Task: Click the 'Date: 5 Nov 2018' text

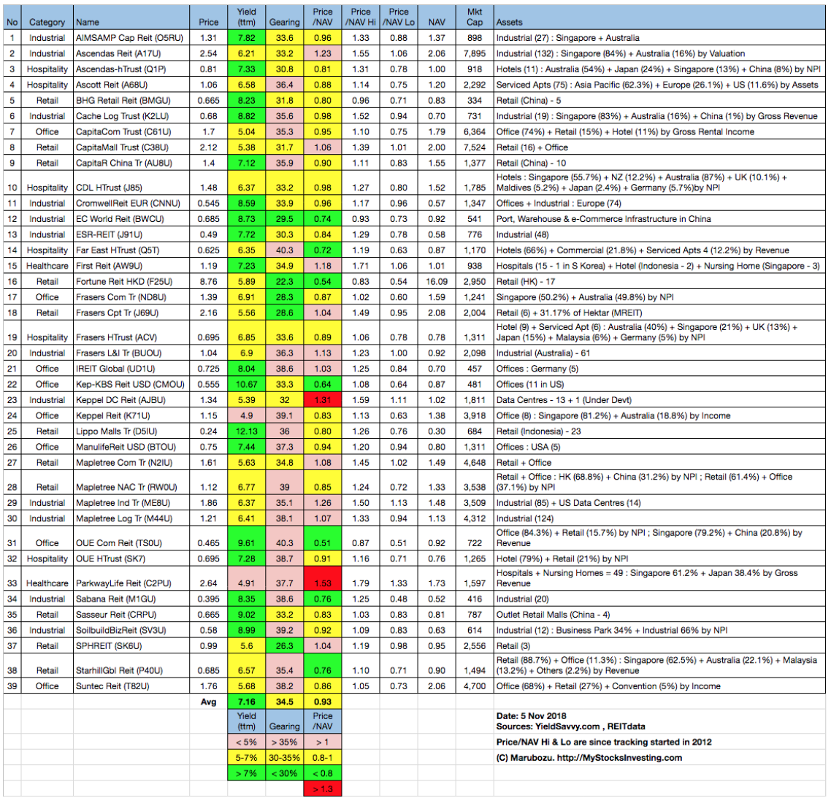Action: click(x=531, y=716)
